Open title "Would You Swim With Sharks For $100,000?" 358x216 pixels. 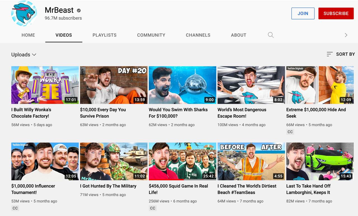[178, 113]
